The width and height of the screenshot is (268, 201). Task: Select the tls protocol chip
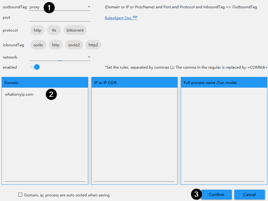(54, 30)
